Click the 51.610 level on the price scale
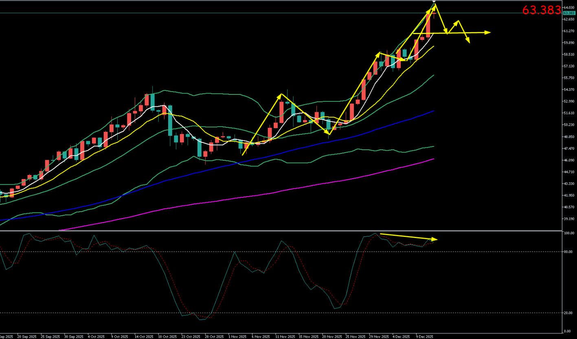The image size is (577, 339). click(x=568, y=113)
